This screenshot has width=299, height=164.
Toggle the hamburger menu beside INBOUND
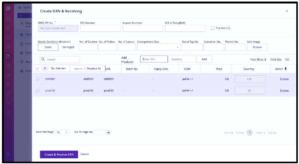click(20, 8)
